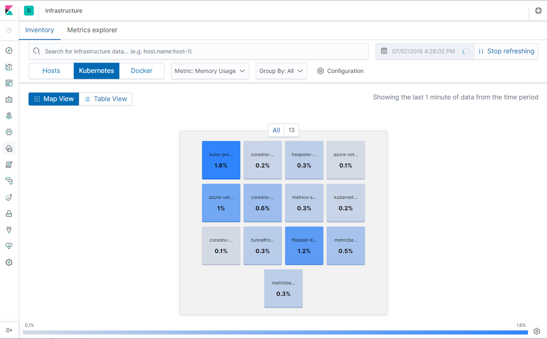This screenshot has height=339, width=547.
Task: Click the memory usage gradient legend bar
Action: pyautogui.click(x=275, y=333)
